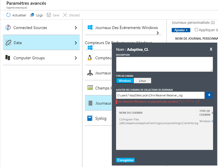
Task: Switch path type to Linux
Action: coord(142,81)
